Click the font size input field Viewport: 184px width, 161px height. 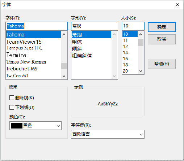[133, 26]
